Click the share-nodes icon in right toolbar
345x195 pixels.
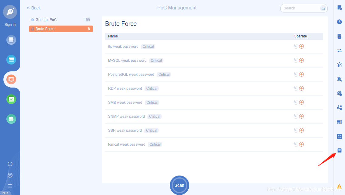point(339,108)
